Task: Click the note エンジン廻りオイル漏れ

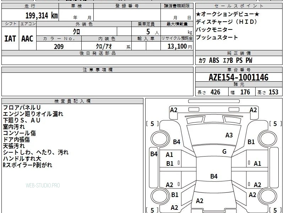Action: (33, 114)
